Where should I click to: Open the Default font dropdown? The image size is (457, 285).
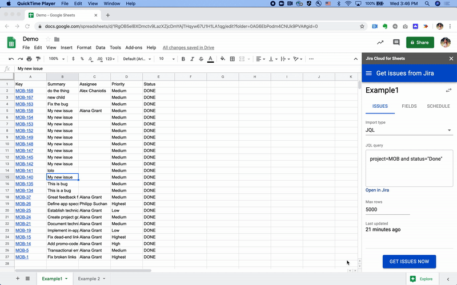(137, 59)
